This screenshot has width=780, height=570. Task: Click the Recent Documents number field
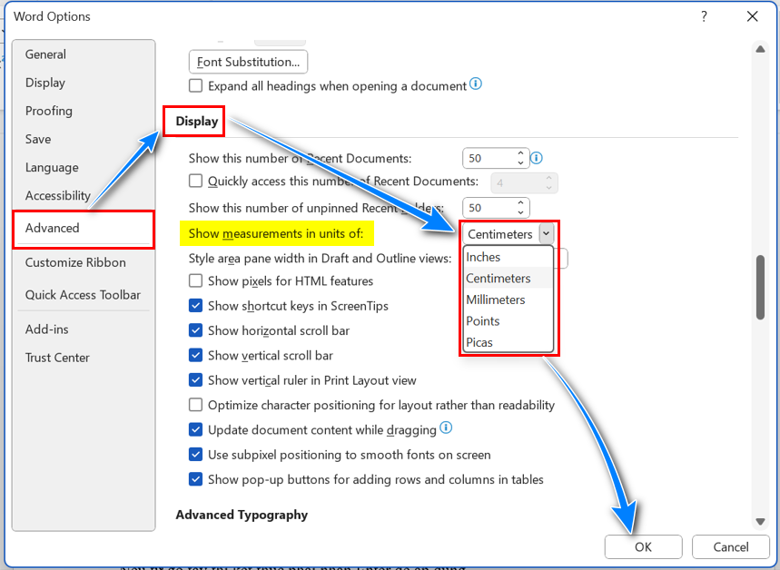(489, 158)
